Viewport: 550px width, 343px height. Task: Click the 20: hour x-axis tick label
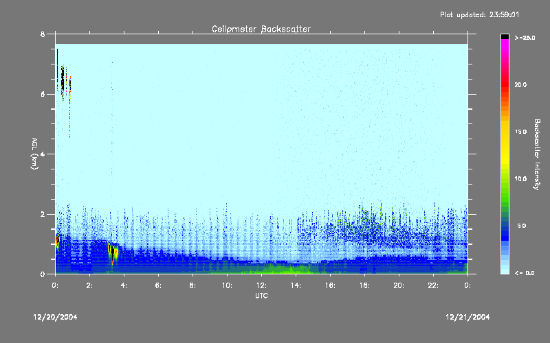[x=399, y=285]
